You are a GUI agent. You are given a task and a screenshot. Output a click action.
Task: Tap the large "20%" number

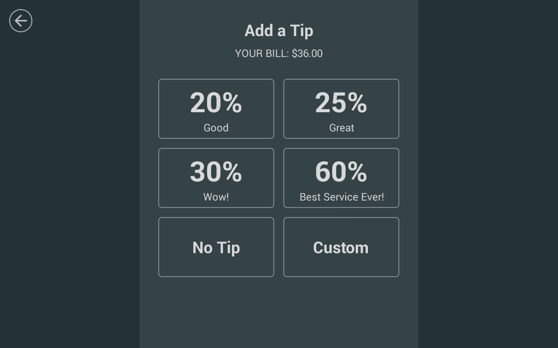[216, 103]
